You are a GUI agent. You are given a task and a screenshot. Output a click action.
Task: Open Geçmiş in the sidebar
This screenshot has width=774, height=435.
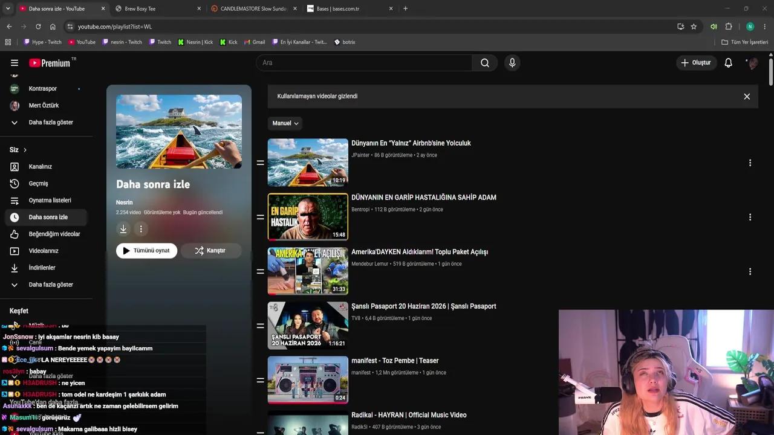click(x=45, y=184)
